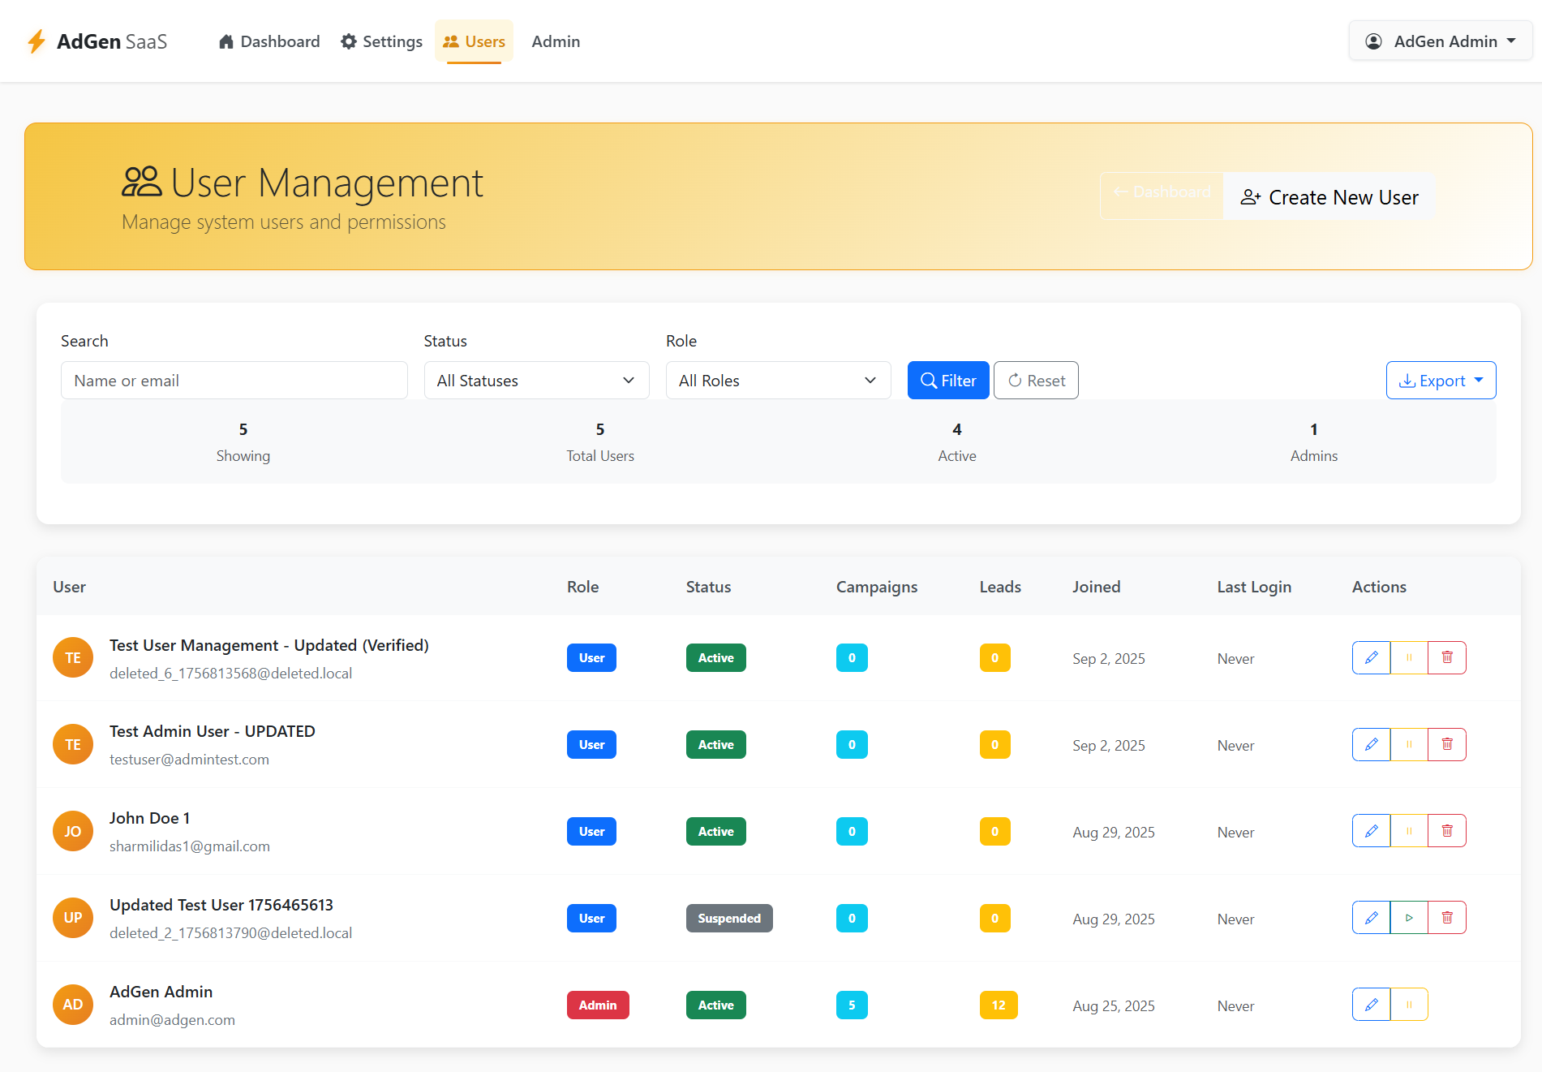Edit Updated Test User 1756465613
The height and width of the screenshot is (1072, 1542).
(1371, 918)
